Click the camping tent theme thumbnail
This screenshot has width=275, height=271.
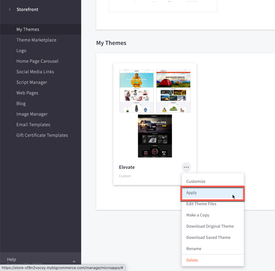173,91
